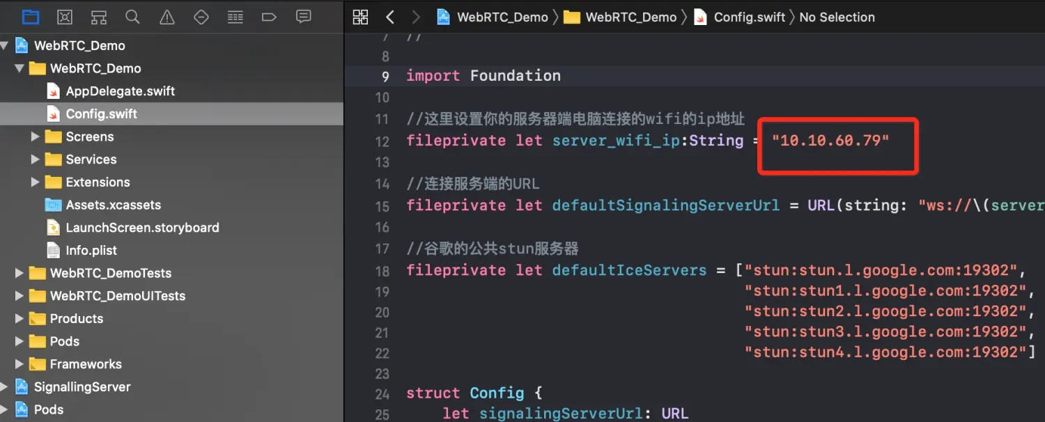Expand the Pods folder group
The width and height of the screenshot is (1045, 422).
(20, 341)
